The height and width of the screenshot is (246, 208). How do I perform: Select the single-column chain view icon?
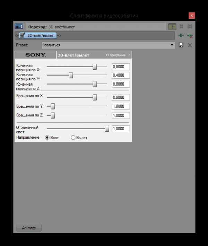coord(172,27)
